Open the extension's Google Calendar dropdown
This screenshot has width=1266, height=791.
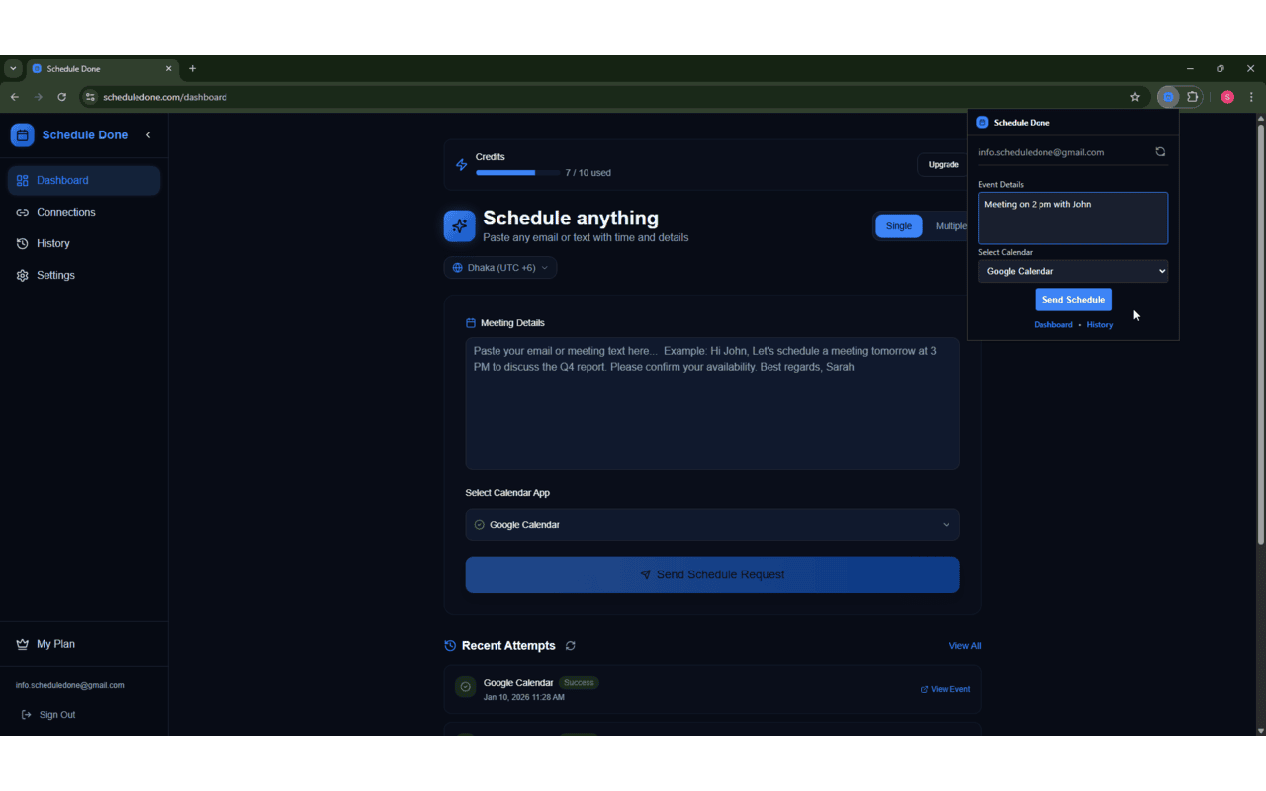coord(1073,271)
